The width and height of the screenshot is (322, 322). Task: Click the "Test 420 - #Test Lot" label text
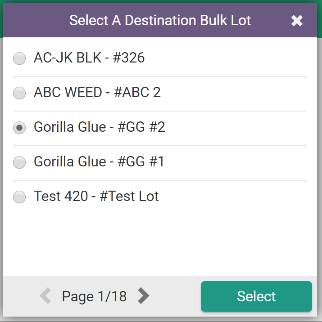click(96, 197)
